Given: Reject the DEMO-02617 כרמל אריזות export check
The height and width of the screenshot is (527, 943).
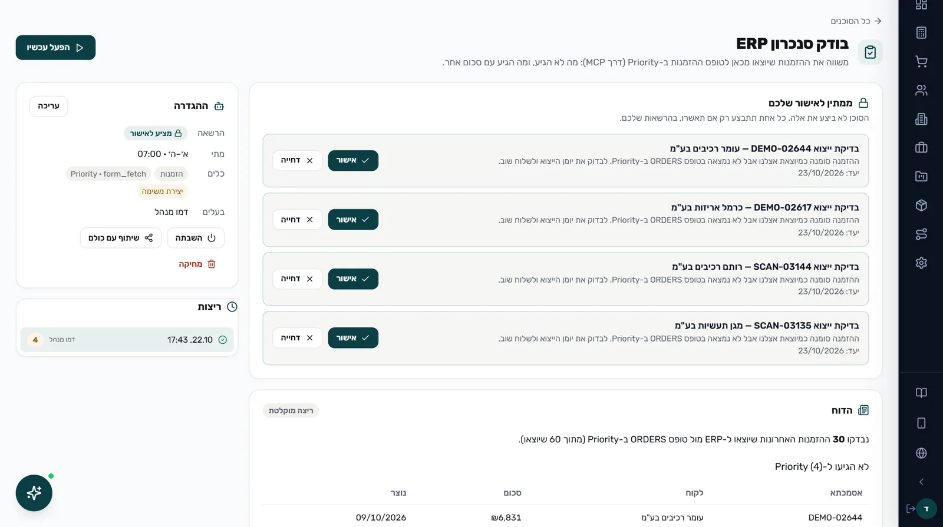Looking at the screenshot, I should coord(297,220).
